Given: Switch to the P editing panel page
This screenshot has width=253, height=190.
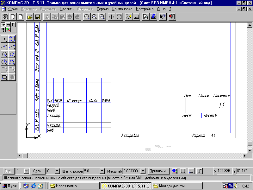Looking at the screenshot, I should click(x=13, y=25).
